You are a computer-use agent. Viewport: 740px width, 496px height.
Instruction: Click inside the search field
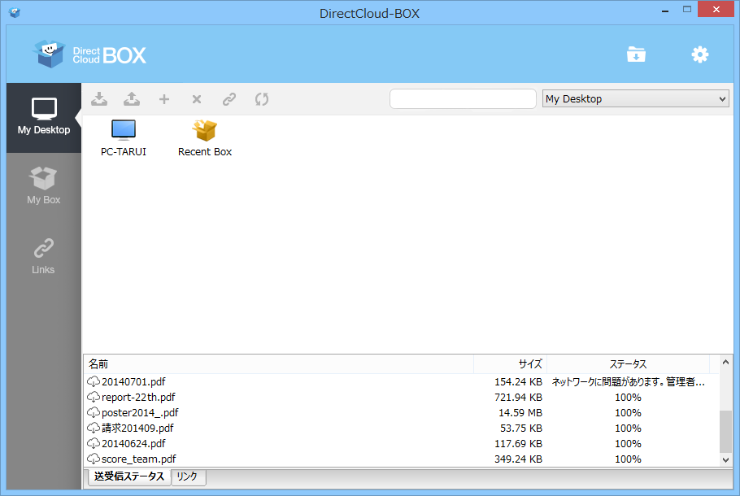point(463,98)
